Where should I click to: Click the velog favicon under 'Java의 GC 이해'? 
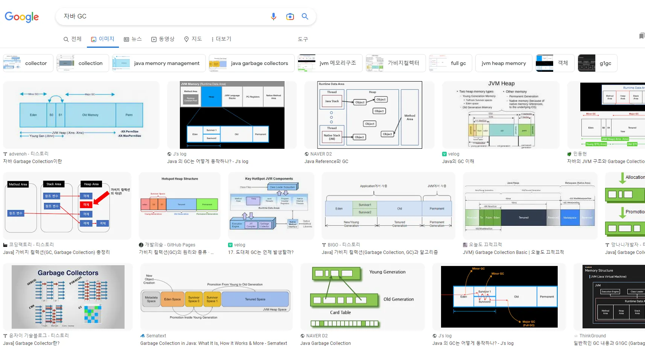click(x=444, y=154)
